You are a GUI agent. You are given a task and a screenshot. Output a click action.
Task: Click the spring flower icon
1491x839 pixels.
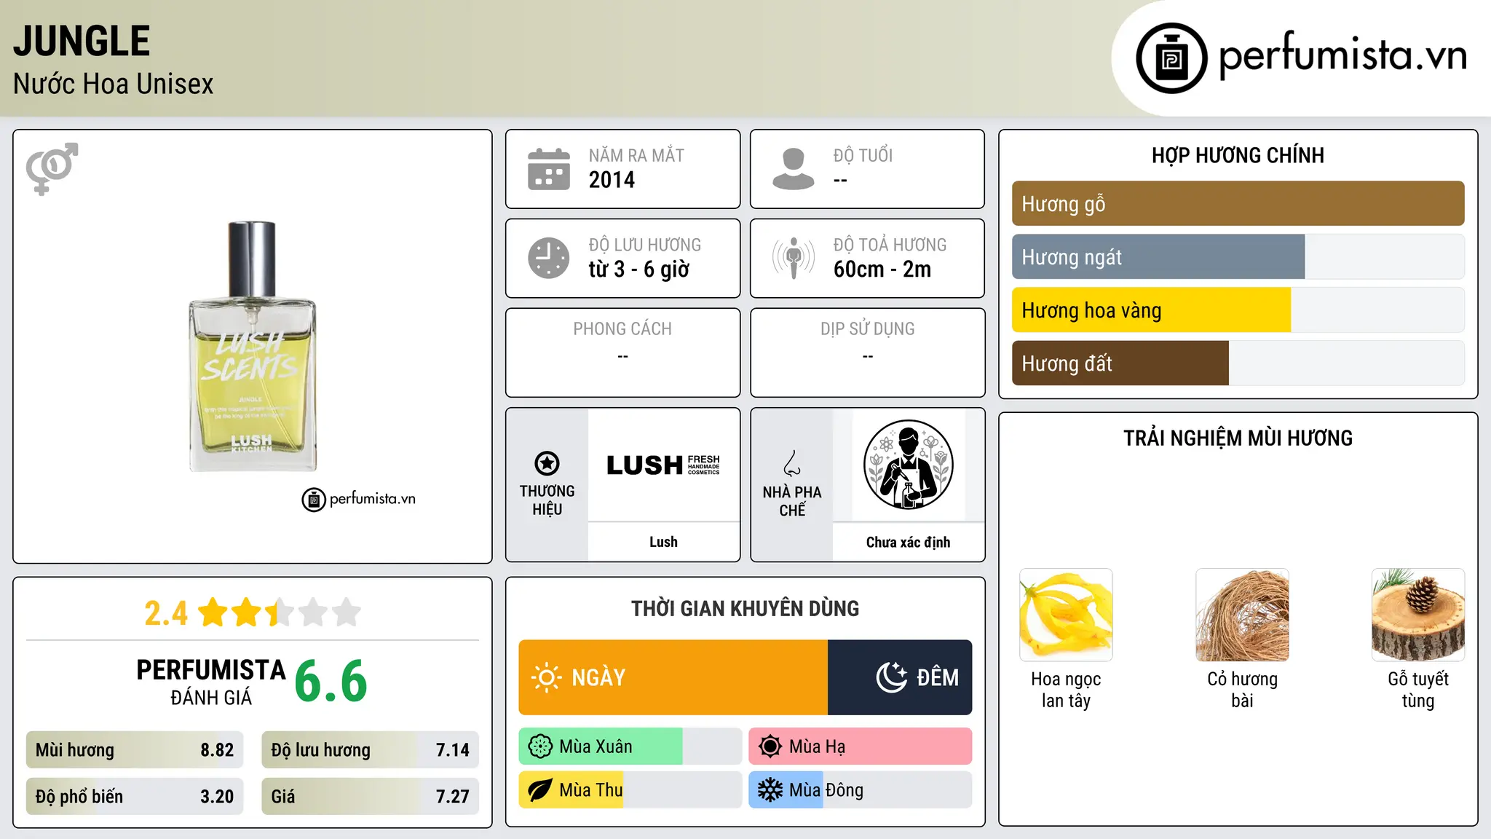point(540,747)
